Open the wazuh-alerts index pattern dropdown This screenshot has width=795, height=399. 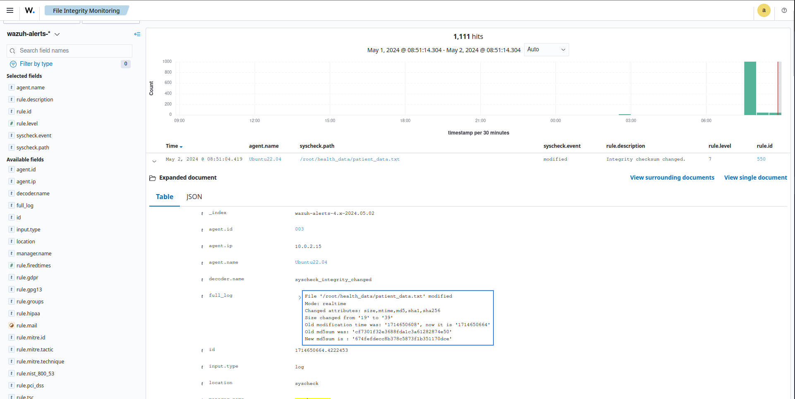[57, 34]
